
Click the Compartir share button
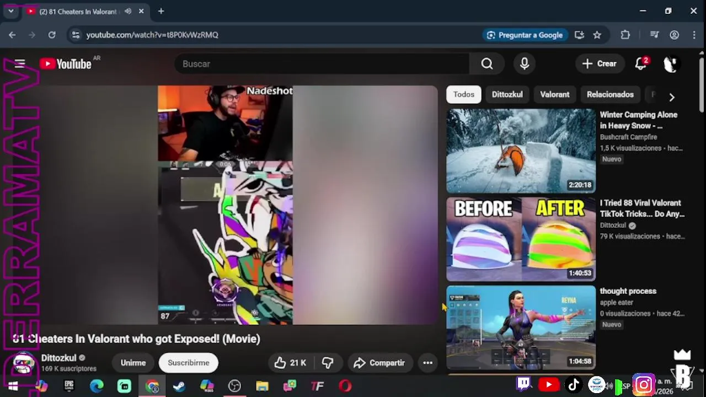click(379, 363)
